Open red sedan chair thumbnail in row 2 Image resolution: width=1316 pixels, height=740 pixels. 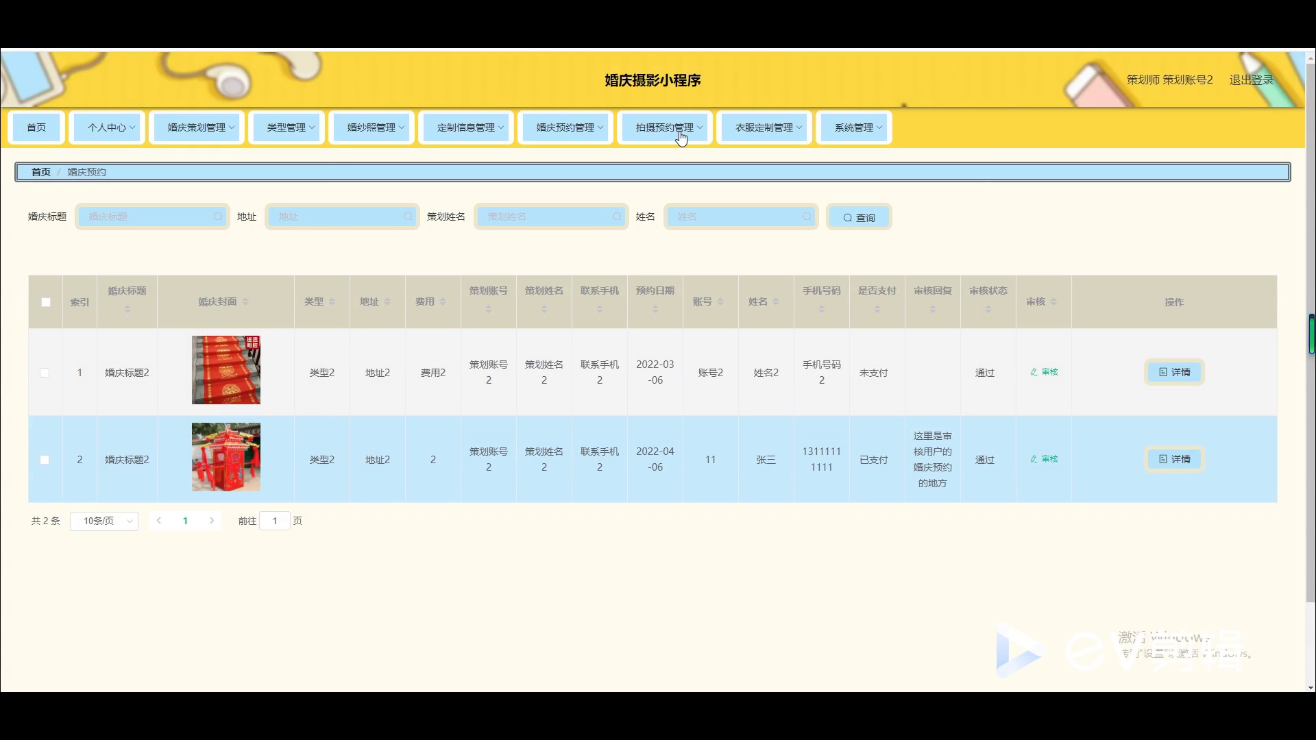click(226, 457)
